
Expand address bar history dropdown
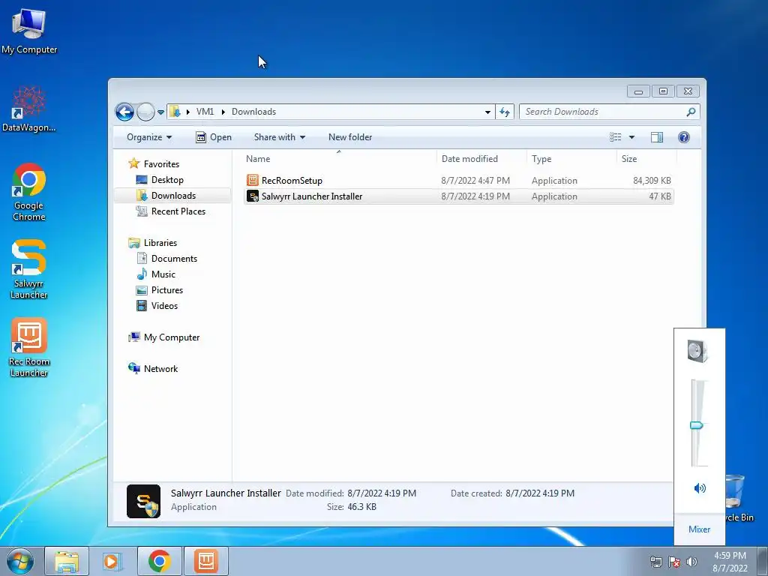pyautogui.click(x=487, y=112)
